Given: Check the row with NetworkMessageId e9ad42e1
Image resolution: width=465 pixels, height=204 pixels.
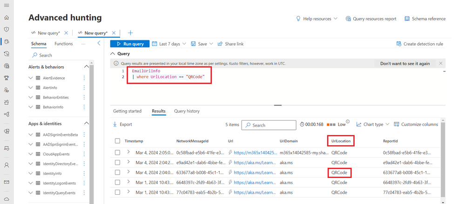Looking at the screenshot, I should [117, 162].
